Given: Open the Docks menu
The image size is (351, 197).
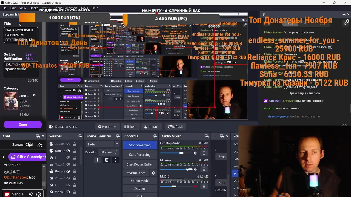Looking at the screenshot, I should [34, 8].
